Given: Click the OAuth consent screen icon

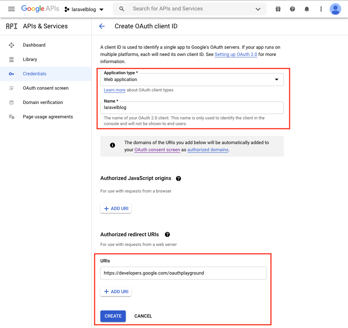Looking at the screenshot, I should click(x=11, y=88).
